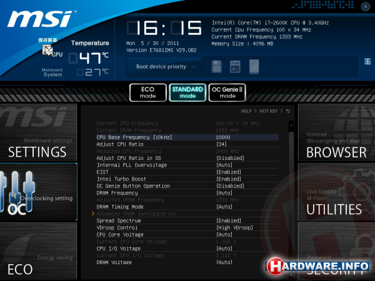Open the ECO energy saving panel
Screen dimensions: 375x281
point(39,251)
